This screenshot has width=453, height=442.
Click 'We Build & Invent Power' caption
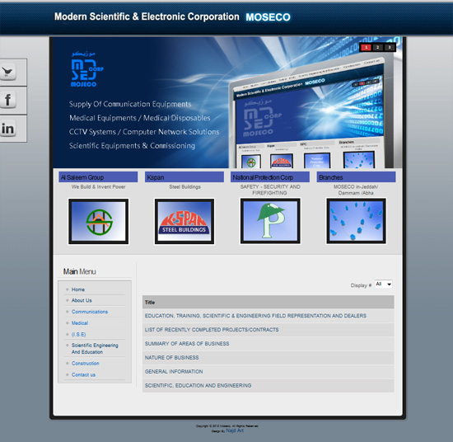99,187
